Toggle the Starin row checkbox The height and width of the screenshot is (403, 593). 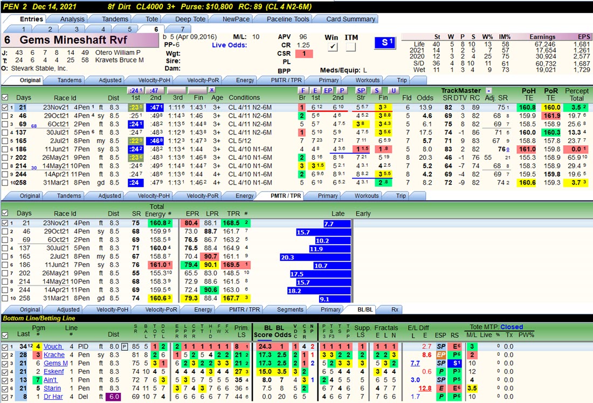click(x=5, y=388)
